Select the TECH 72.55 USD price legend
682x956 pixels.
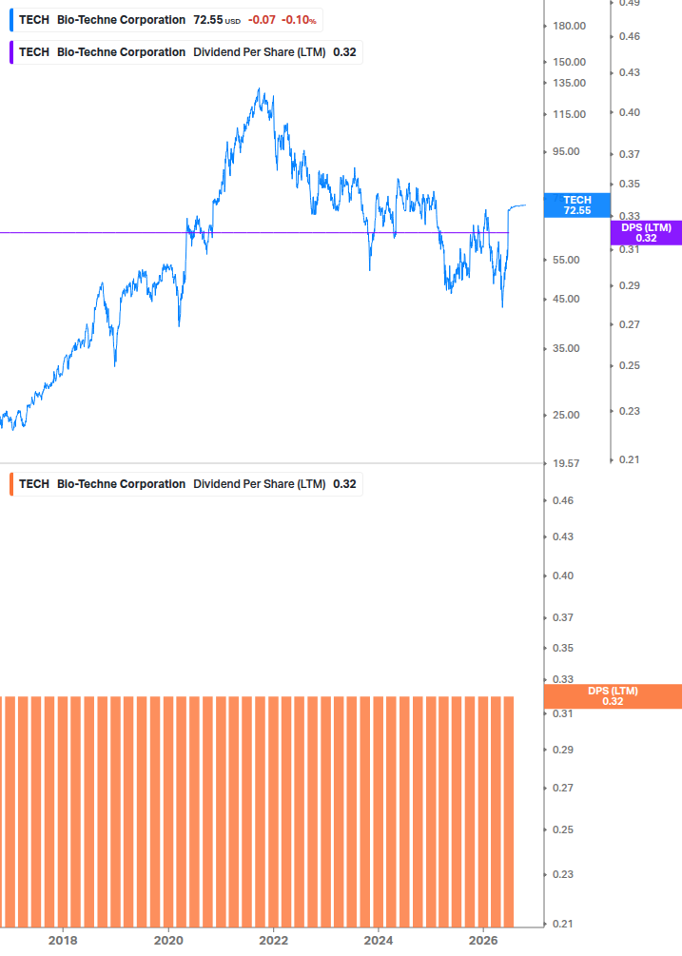pyautogui.click(x=166, y=20)
